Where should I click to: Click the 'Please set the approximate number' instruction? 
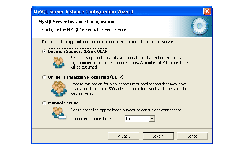108,42
